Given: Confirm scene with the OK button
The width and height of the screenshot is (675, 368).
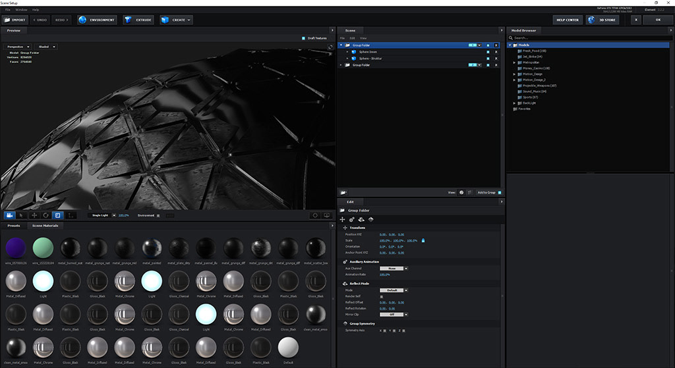Looking at the screenshot, I should click(658, 20).
